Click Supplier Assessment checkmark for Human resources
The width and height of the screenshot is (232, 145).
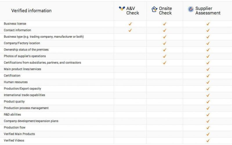click(x=208, y=82)
